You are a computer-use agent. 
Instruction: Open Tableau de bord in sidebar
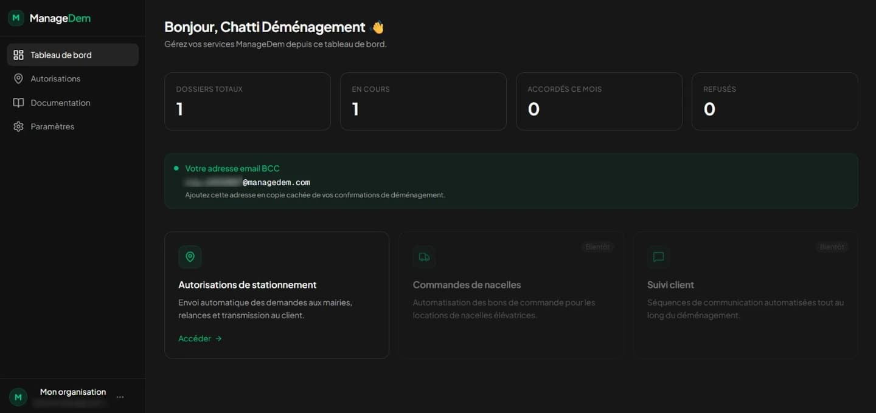click(72, 55)
